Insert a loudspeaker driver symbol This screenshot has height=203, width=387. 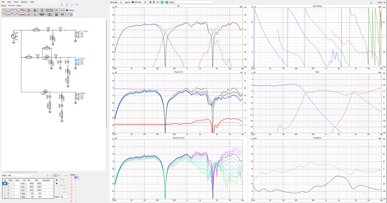pos(56,14)
